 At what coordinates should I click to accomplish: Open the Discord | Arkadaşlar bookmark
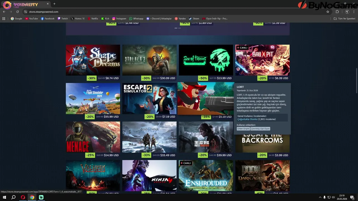159,19
